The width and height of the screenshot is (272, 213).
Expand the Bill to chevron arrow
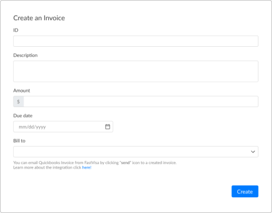[253, 152]
